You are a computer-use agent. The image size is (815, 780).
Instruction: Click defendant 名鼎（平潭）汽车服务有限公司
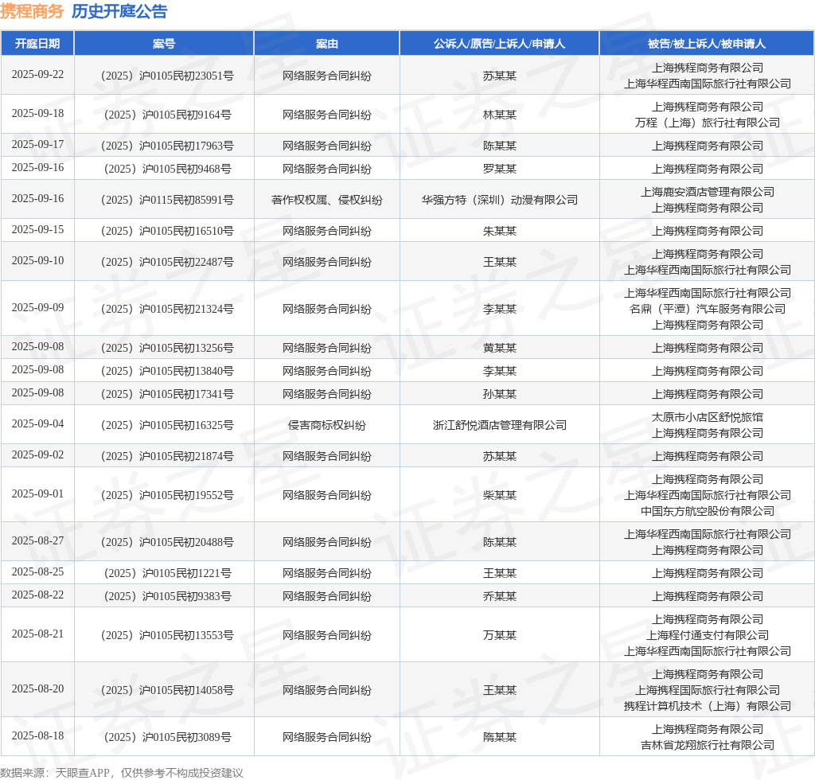click(x=708, y=309)
